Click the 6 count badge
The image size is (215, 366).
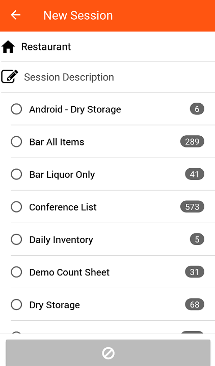[x=197, y=109]
